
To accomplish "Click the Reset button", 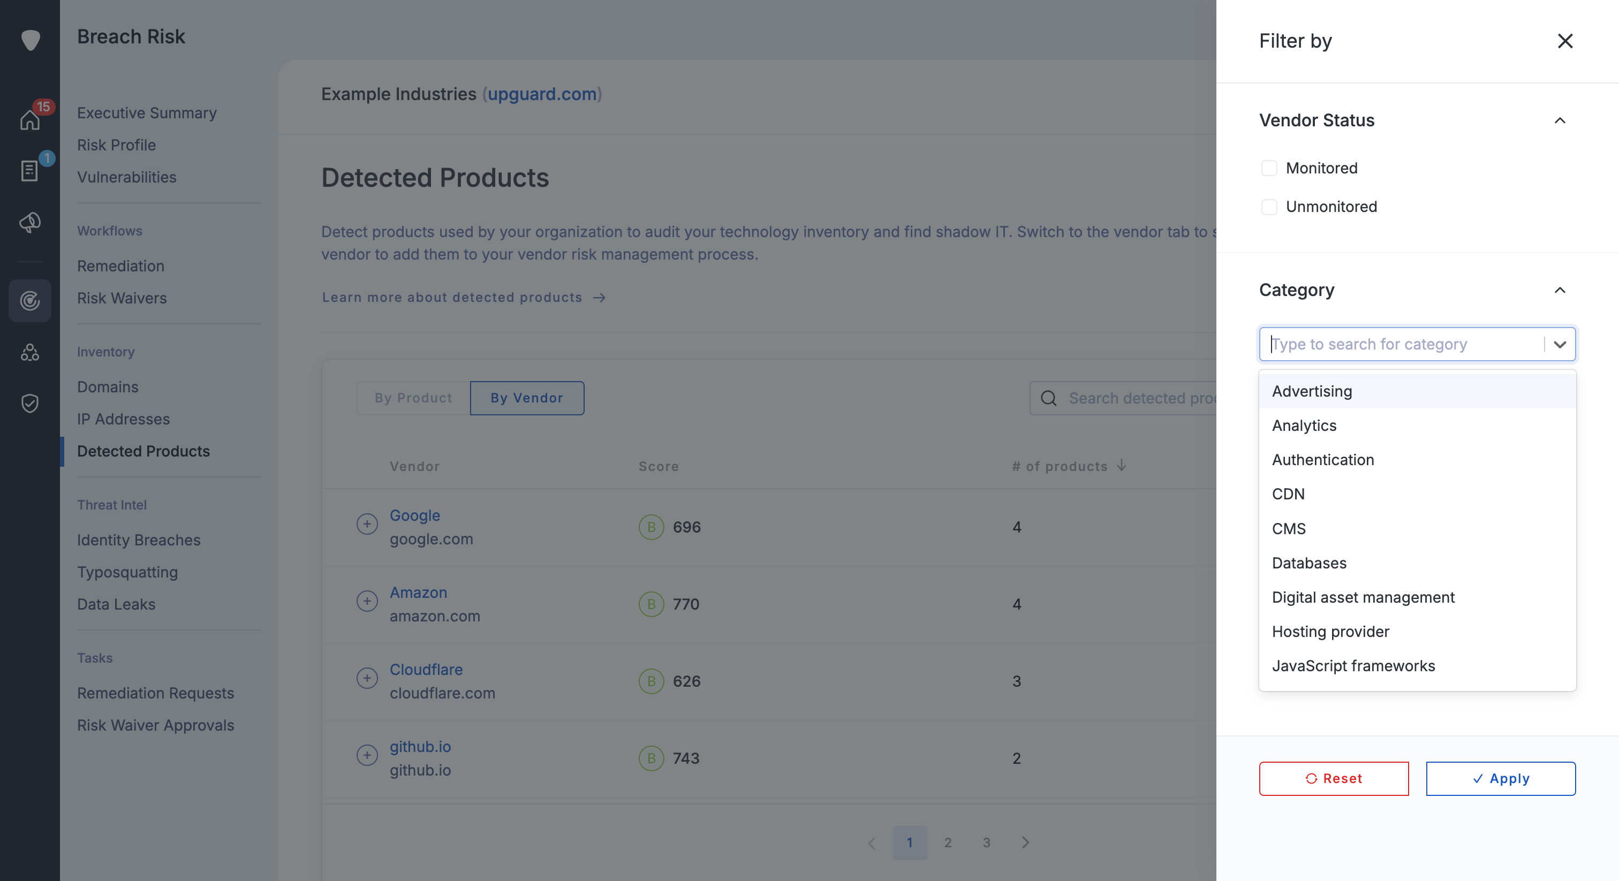I will point(1334,779).
